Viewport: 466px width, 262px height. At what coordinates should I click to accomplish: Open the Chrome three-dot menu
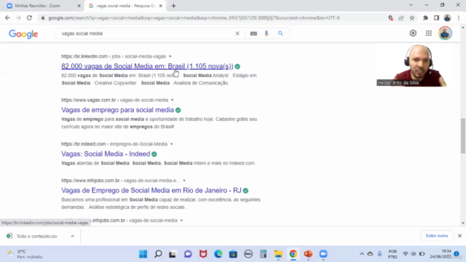[x=459, y=17]
